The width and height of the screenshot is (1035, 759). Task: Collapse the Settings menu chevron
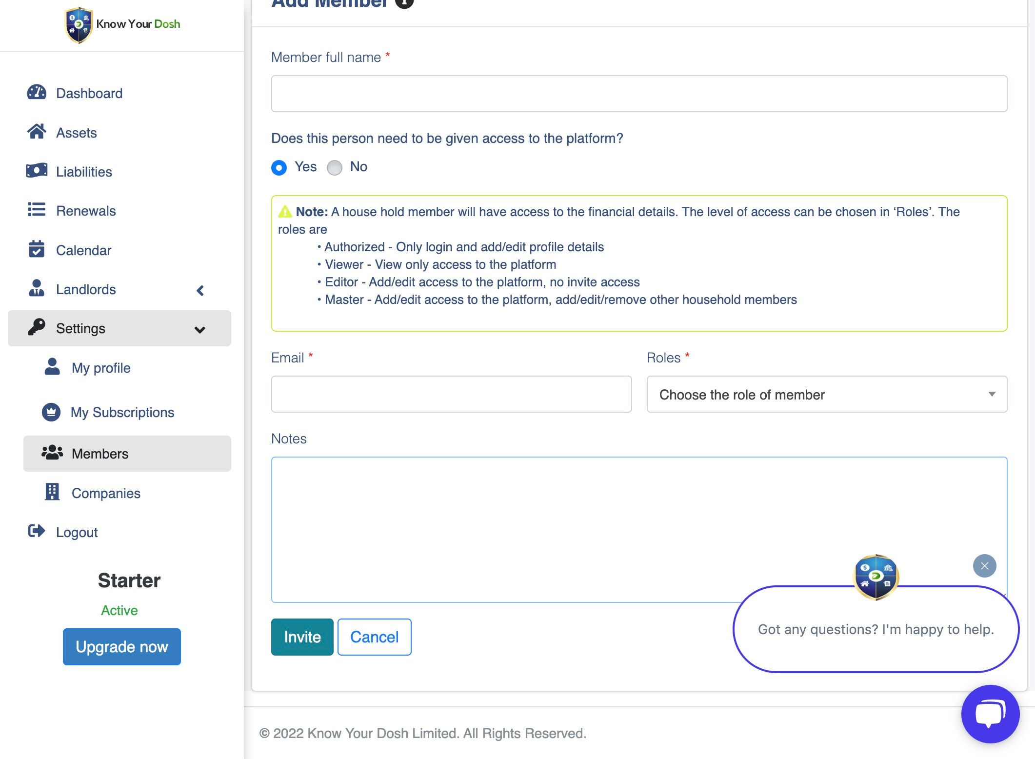199,330
